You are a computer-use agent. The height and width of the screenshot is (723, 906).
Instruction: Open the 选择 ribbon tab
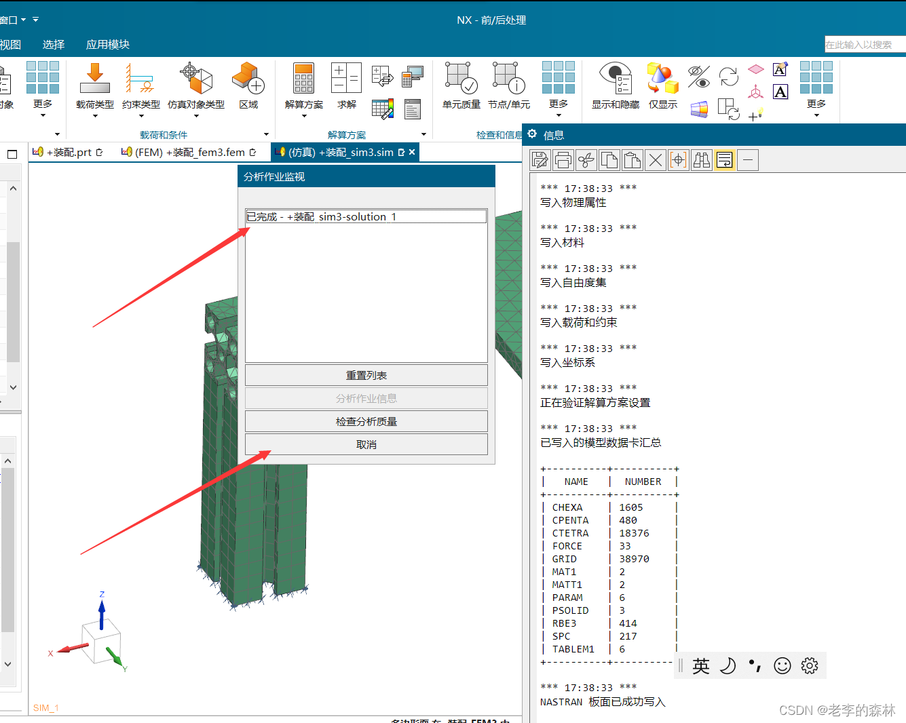point(54,45)
